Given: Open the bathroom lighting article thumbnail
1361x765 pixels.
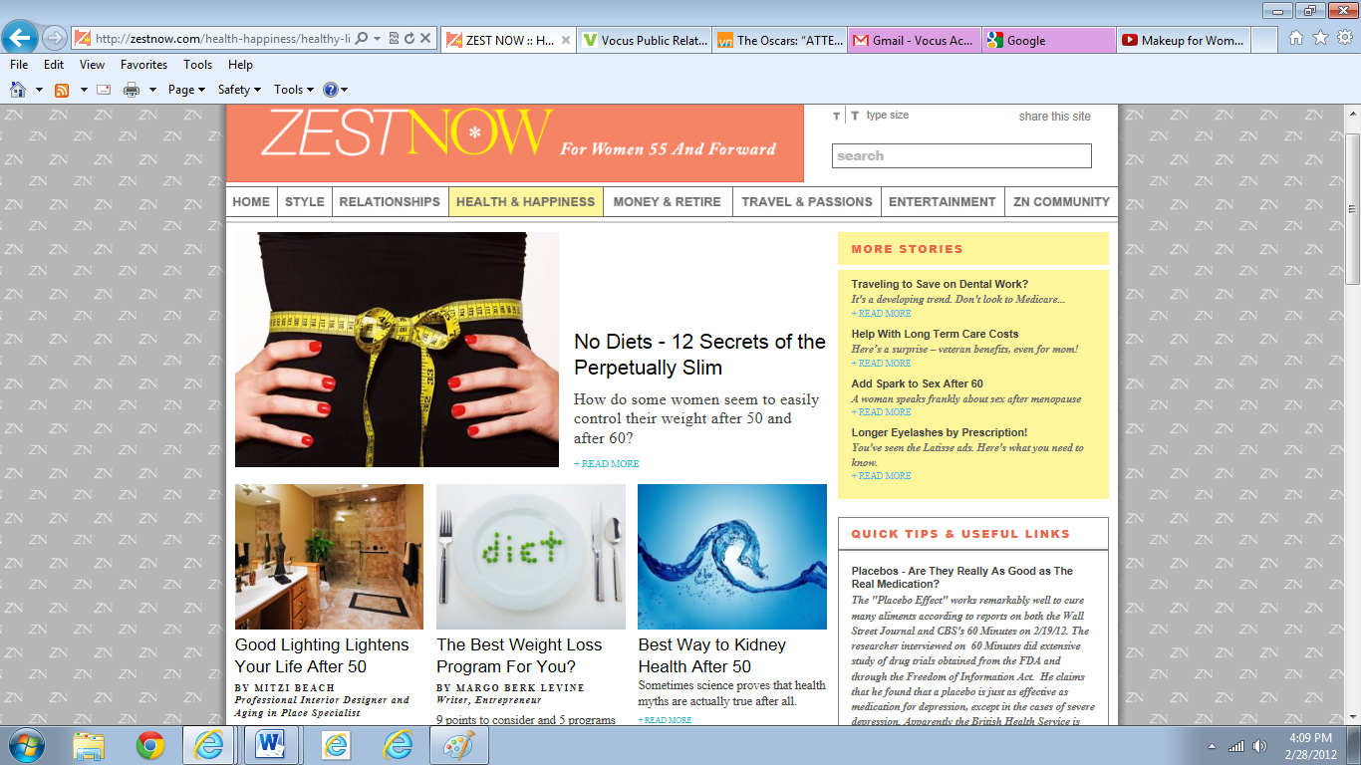Looking at the screenshot, I should 329,557.
